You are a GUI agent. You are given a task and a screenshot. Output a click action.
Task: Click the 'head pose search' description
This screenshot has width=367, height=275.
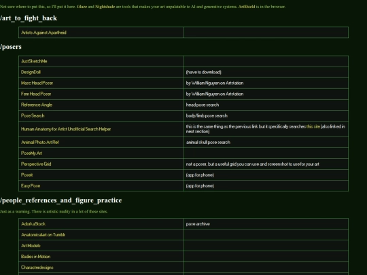(203, 105)
